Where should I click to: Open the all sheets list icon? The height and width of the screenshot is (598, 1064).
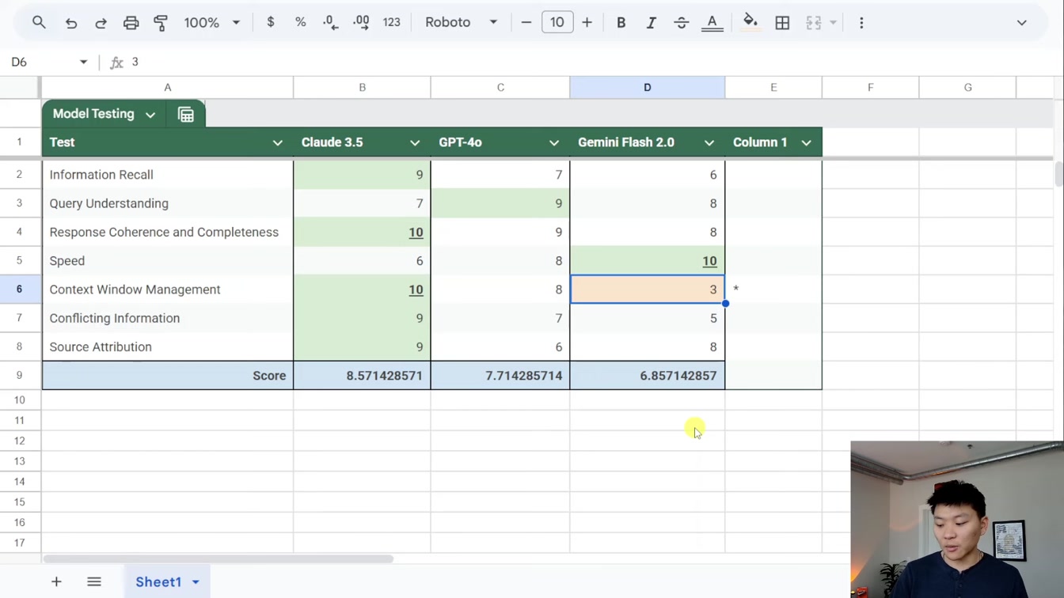(x=94, y=581)
